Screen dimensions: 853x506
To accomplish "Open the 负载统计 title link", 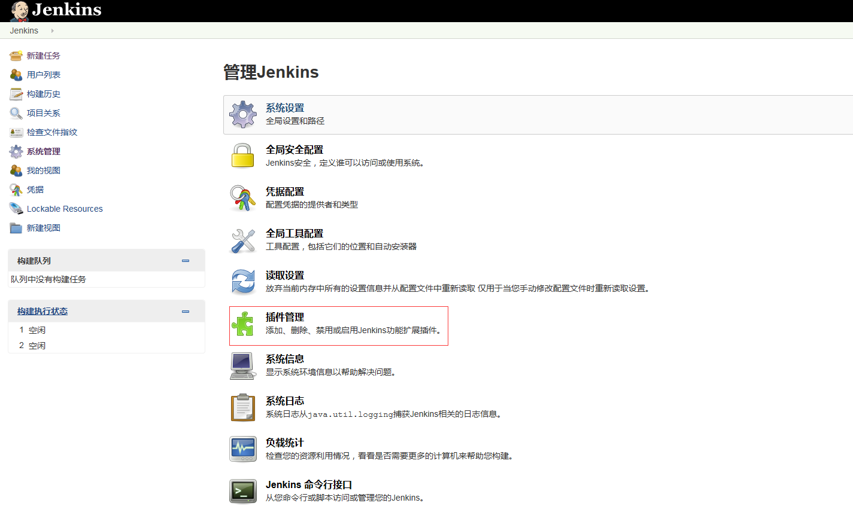I will [285, 443].
